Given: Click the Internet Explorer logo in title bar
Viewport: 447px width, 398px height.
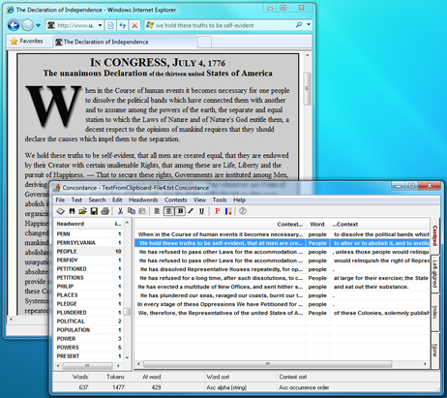Looking at the screenshot, I should [x=11, y=10].
